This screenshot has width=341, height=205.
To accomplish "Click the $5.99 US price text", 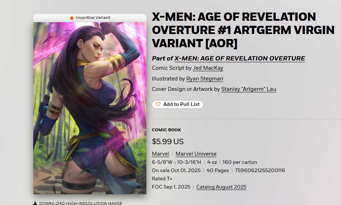I will tap(168, 142).
